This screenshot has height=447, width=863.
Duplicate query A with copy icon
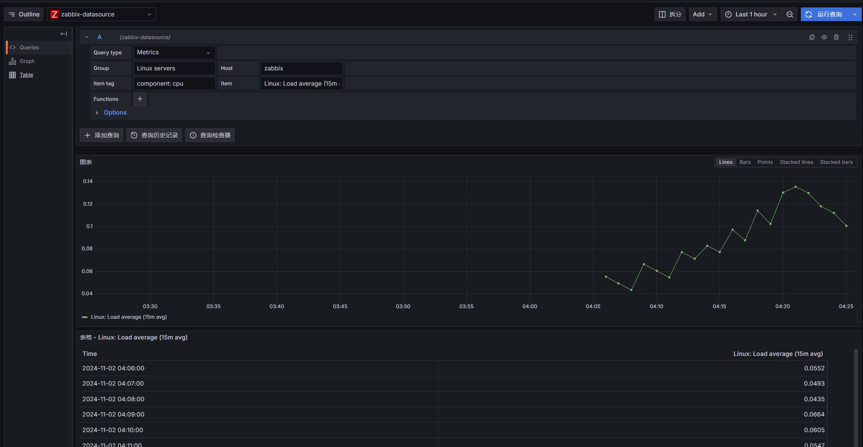(x=812, y=37)
